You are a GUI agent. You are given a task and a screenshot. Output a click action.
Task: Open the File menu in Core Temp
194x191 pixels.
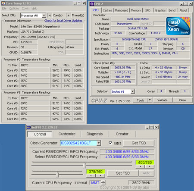(4, 9)
